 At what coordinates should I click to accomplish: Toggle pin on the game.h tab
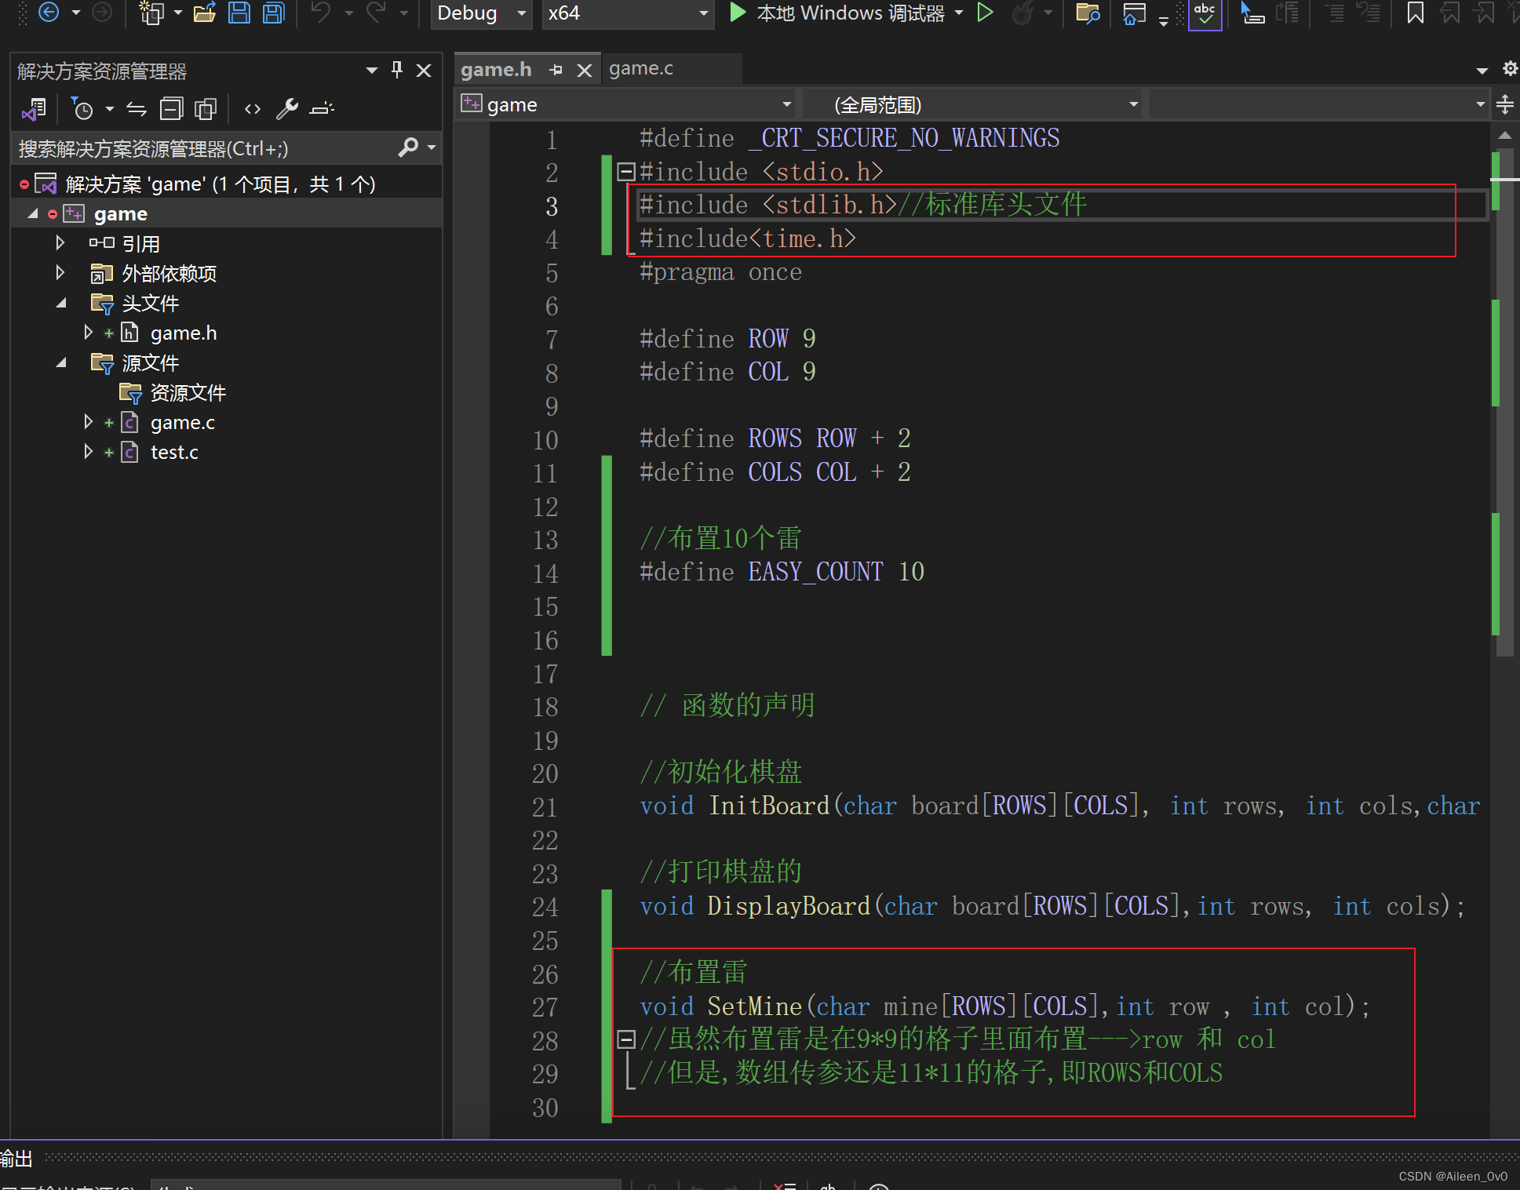(x=556, y=70)
